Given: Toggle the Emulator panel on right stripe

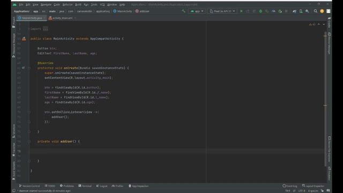Looking at the screenshot, I should (329, 173).
